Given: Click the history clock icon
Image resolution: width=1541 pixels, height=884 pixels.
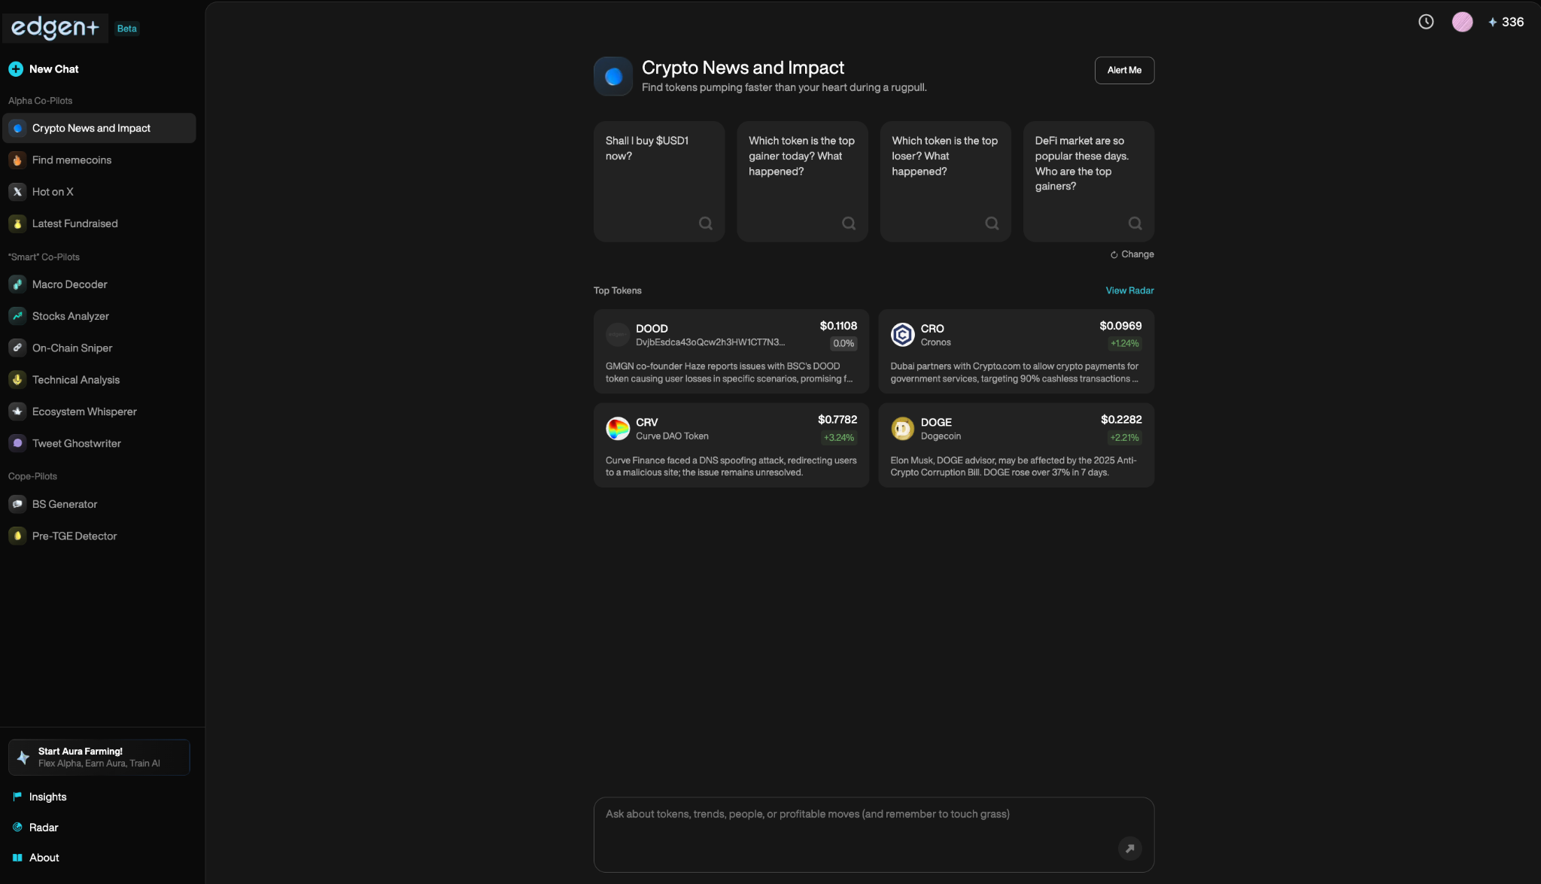Looking at the screenshot, I should coord(1426,22).
